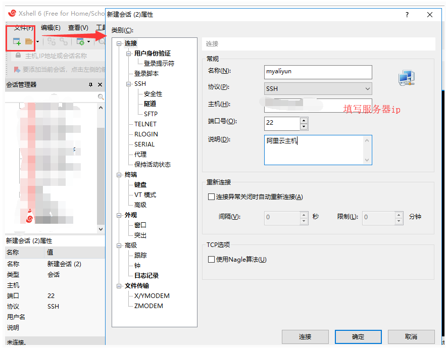The image size is (446, 348).
Task: Open the 编辑(E) menu
Action: tap(51, 28)
